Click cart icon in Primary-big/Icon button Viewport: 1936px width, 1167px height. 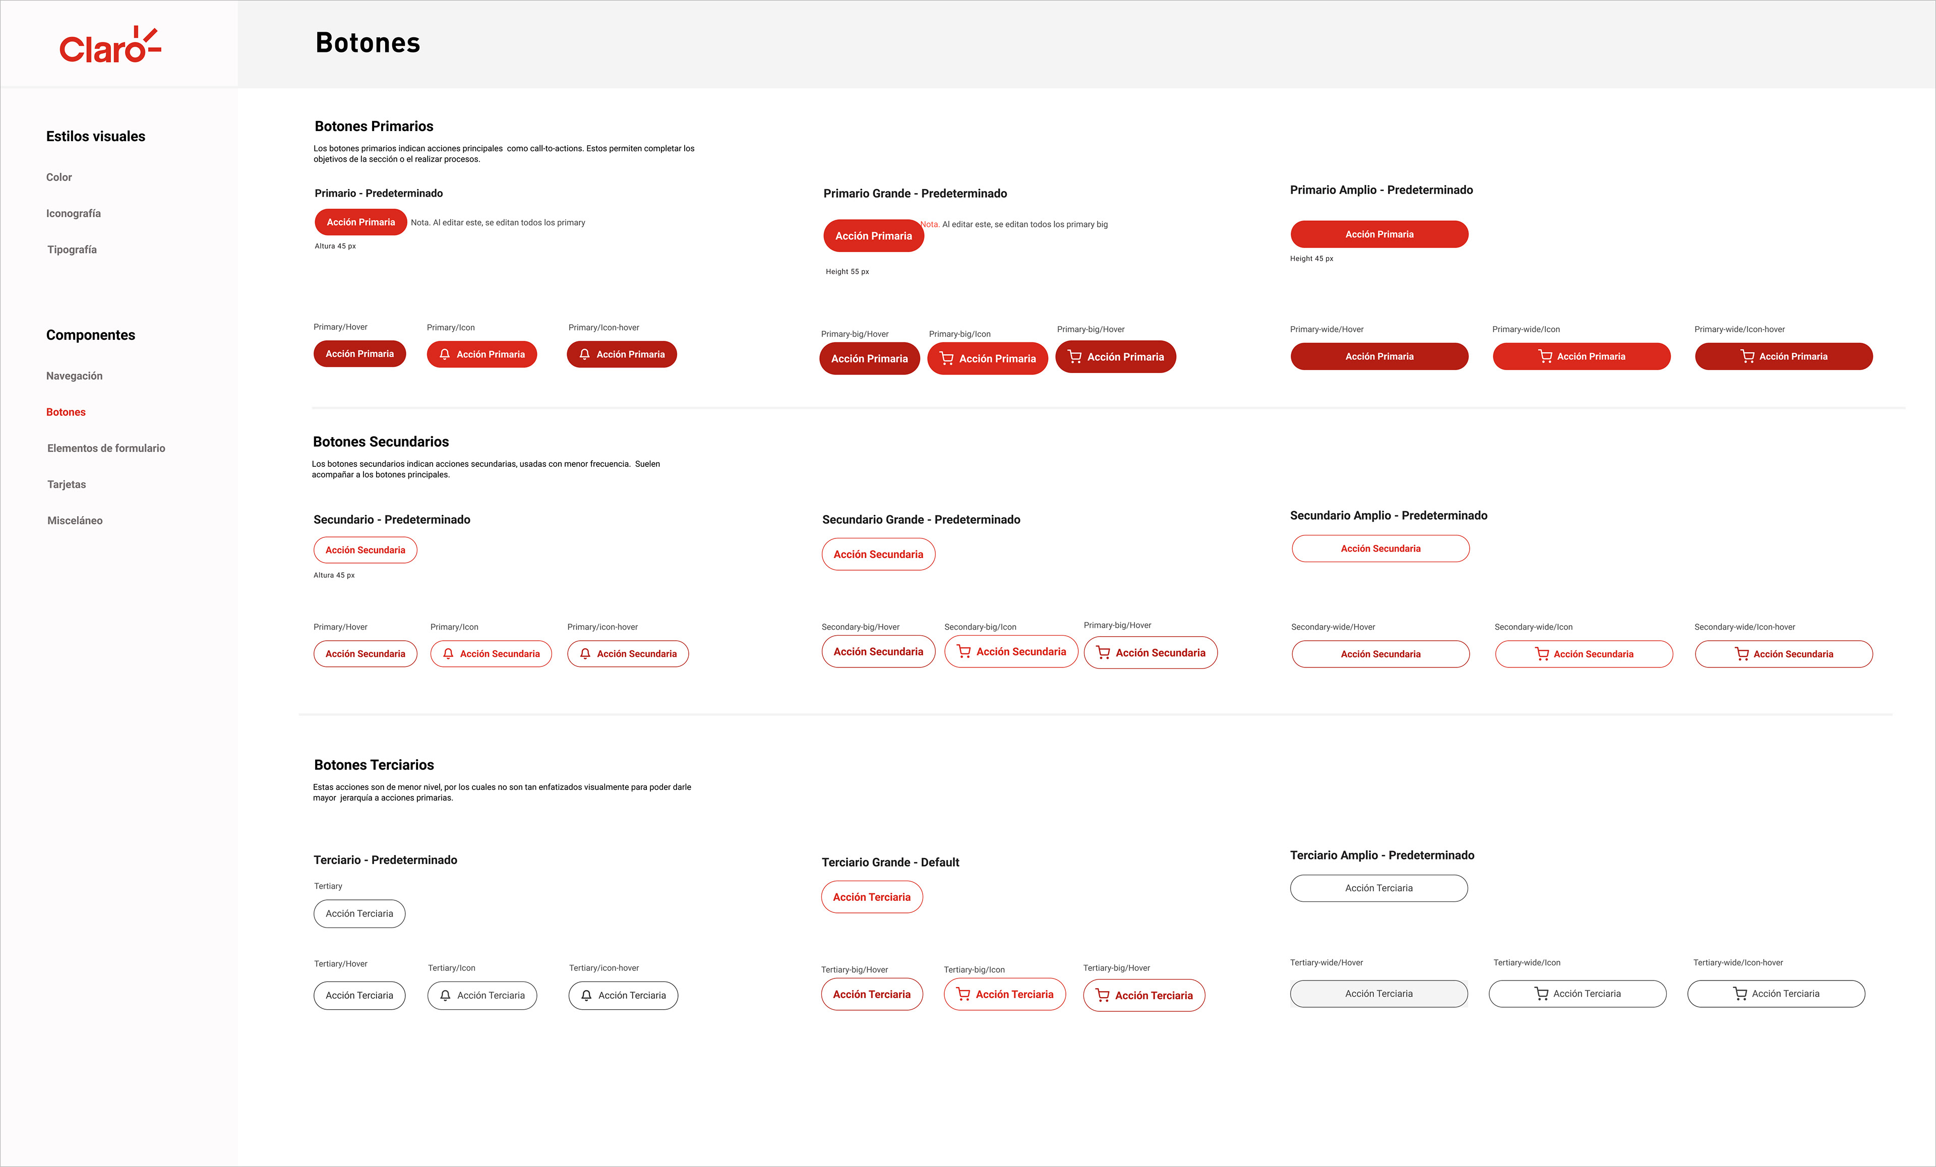click(947, 358)
